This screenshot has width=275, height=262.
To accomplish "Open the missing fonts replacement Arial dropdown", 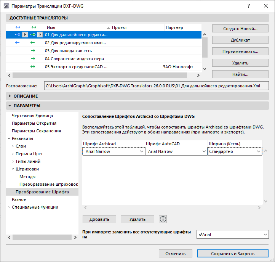I will (233, 235).
